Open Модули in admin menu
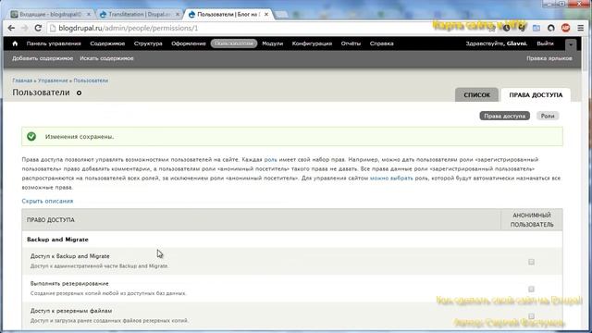 pos(272,43)
